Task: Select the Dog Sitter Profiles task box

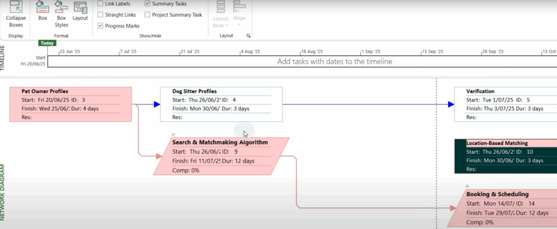Action: coord(221,104)
